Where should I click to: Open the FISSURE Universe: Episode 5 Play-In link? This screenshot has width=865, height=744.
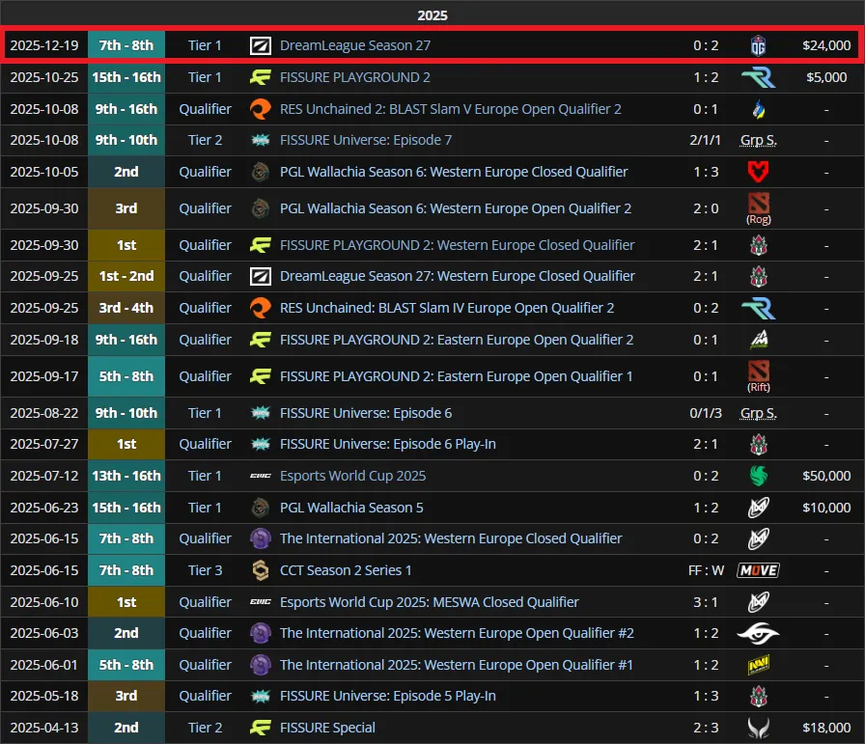point(388,696)
